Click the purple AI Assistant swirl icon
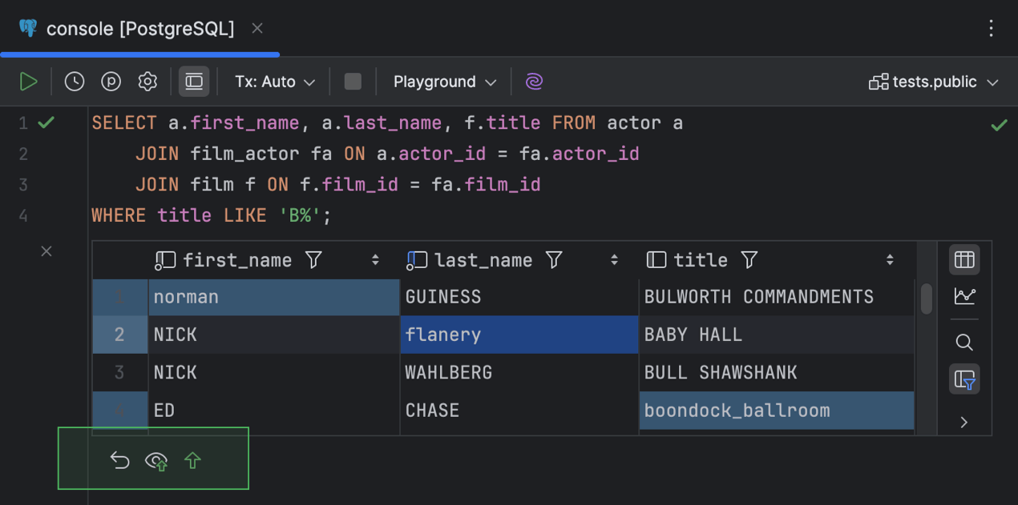1018x505 pixels. click(x=535, y=82)
